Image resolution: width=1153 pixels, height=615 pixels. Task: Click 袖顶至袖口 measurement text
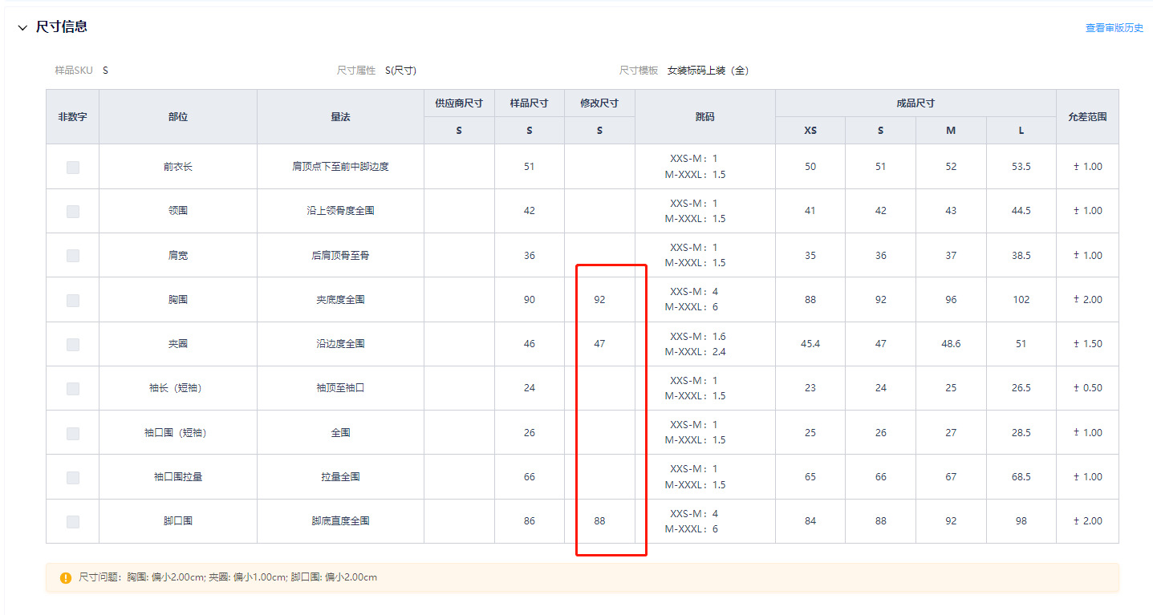click(340, 388)
